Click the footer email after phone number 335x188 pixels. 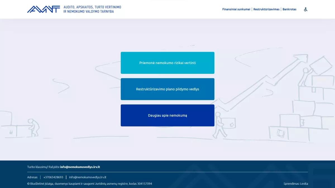coord(88,177)
